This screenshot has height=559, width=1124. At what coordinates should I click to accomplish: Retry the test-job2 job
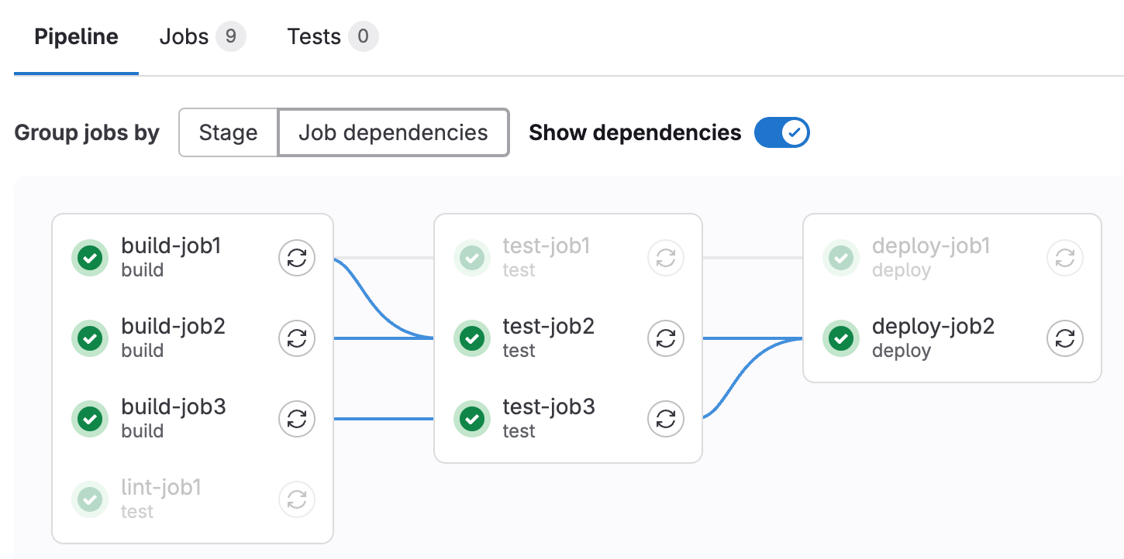(x=666, y=338)
